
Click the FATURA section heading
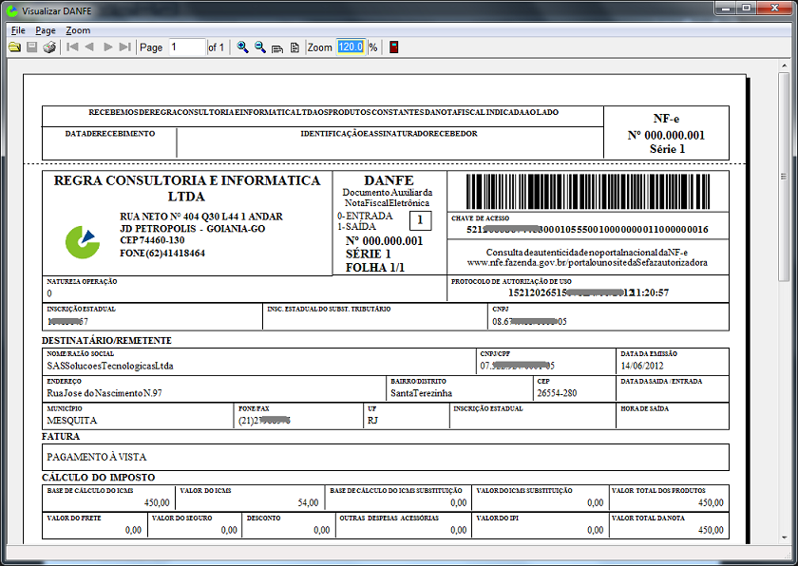coord(61,437)
